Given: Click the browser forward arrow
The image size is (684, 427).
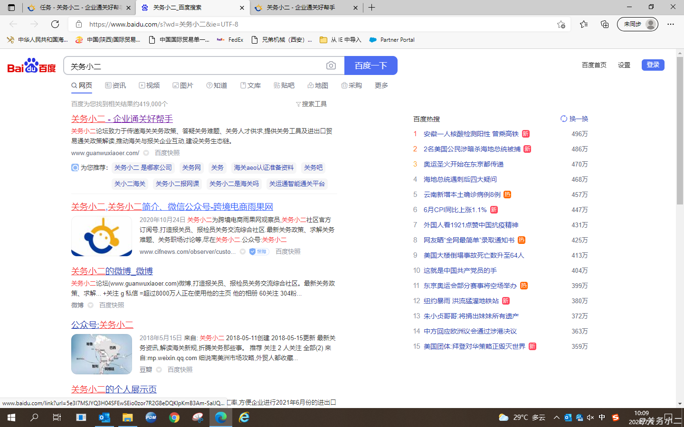Looking at the screenshot, I should point(34,24).
